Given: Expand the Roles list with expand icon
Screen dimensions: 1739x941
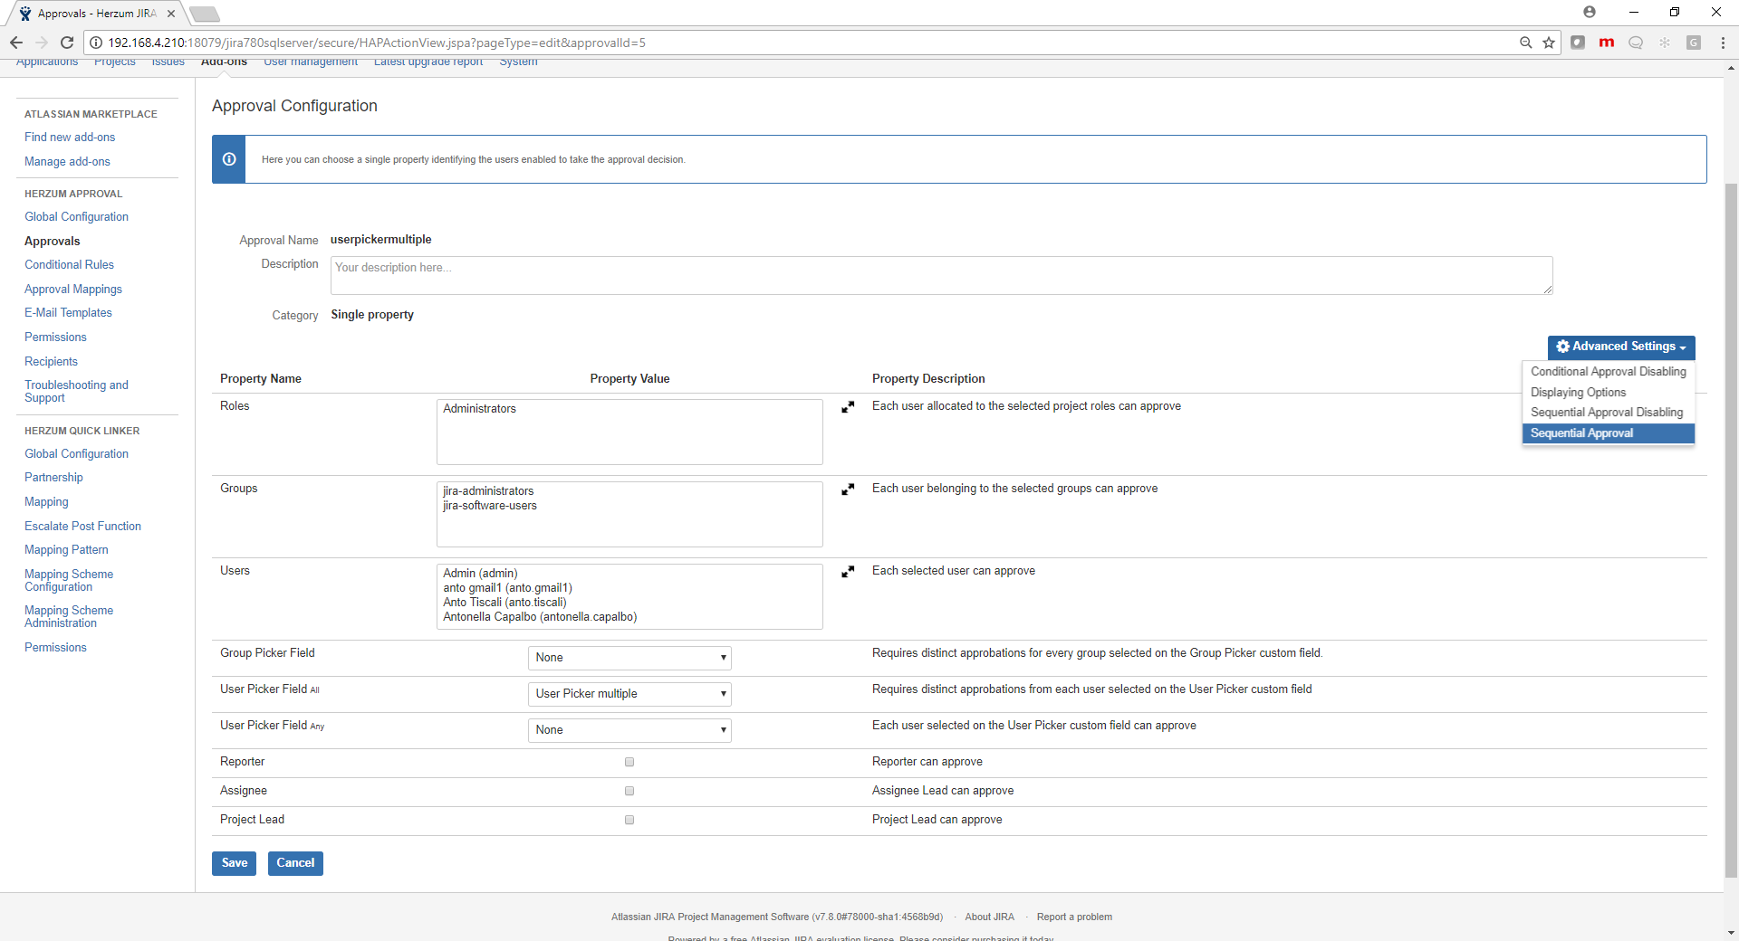Looking at the screenshot, I should (848, 407).
